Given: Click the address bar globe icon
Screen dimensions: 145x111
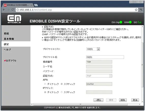Looking at the screenshot, I should 18,10.
